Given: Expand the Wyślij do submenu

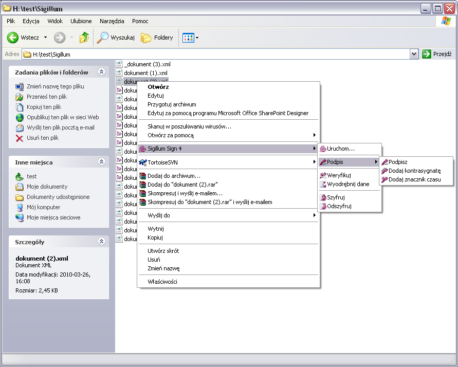Looking at the screenshot, I should (314, 215).
